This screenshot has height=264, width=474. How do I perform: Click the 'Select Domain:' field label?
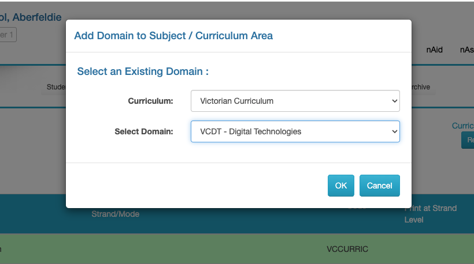[144, 131]
